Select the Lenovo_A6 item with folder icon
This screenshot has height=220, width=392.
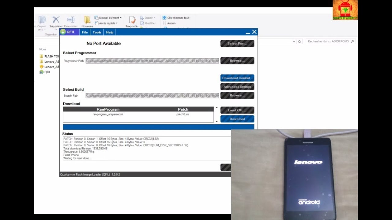(50, 61)
